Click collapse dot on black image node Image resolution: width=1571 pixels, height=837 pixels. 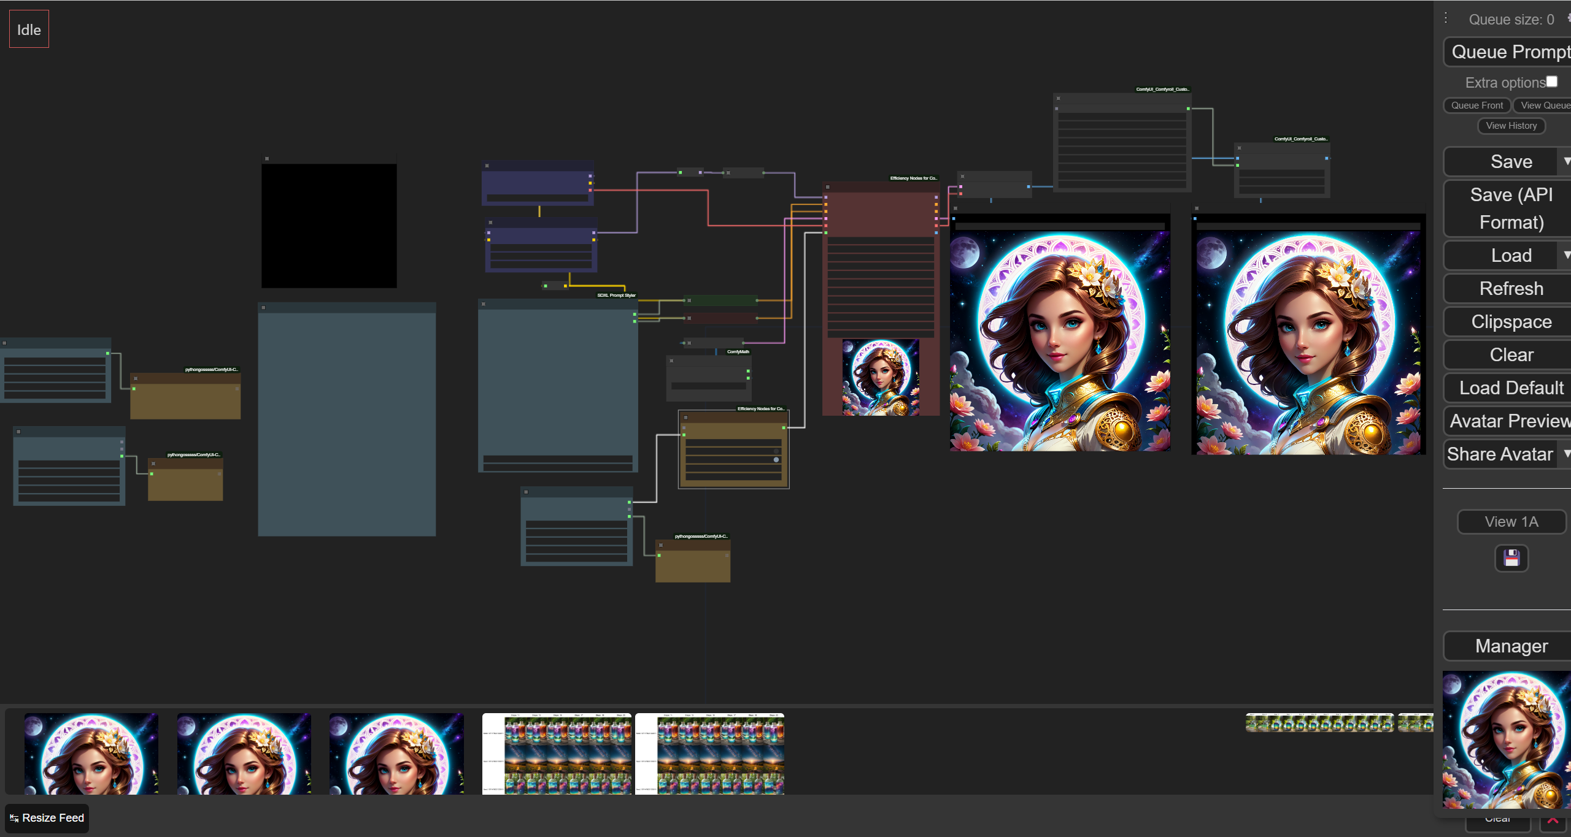click(267, 159)
